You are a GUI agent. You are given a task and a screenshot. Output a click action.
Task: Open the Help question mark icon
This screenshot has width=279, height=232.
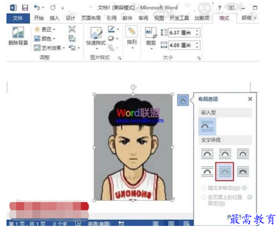(220, 8)
